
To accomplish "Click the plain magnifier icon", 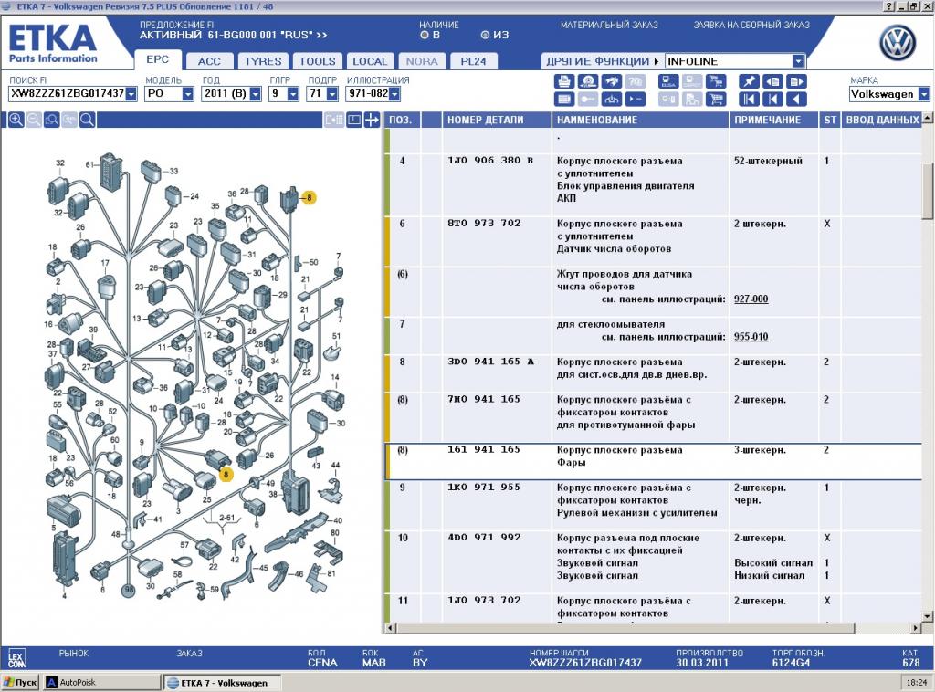I will pos(87,120).
